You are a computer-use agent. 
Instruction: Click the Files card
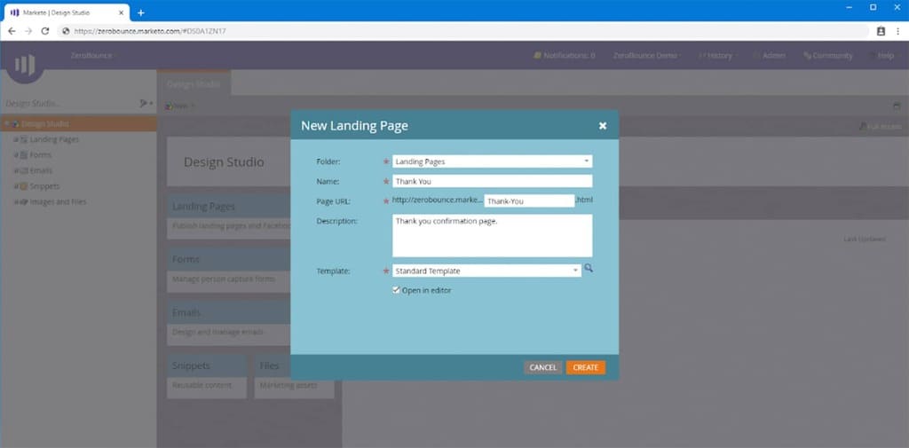click(x=294, y=376)
